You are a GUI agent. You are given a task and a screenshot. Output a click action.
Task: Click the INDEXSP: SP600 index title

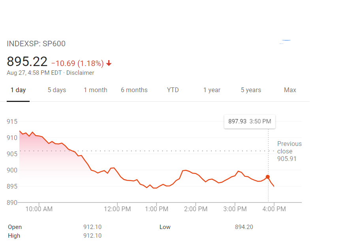36,44
